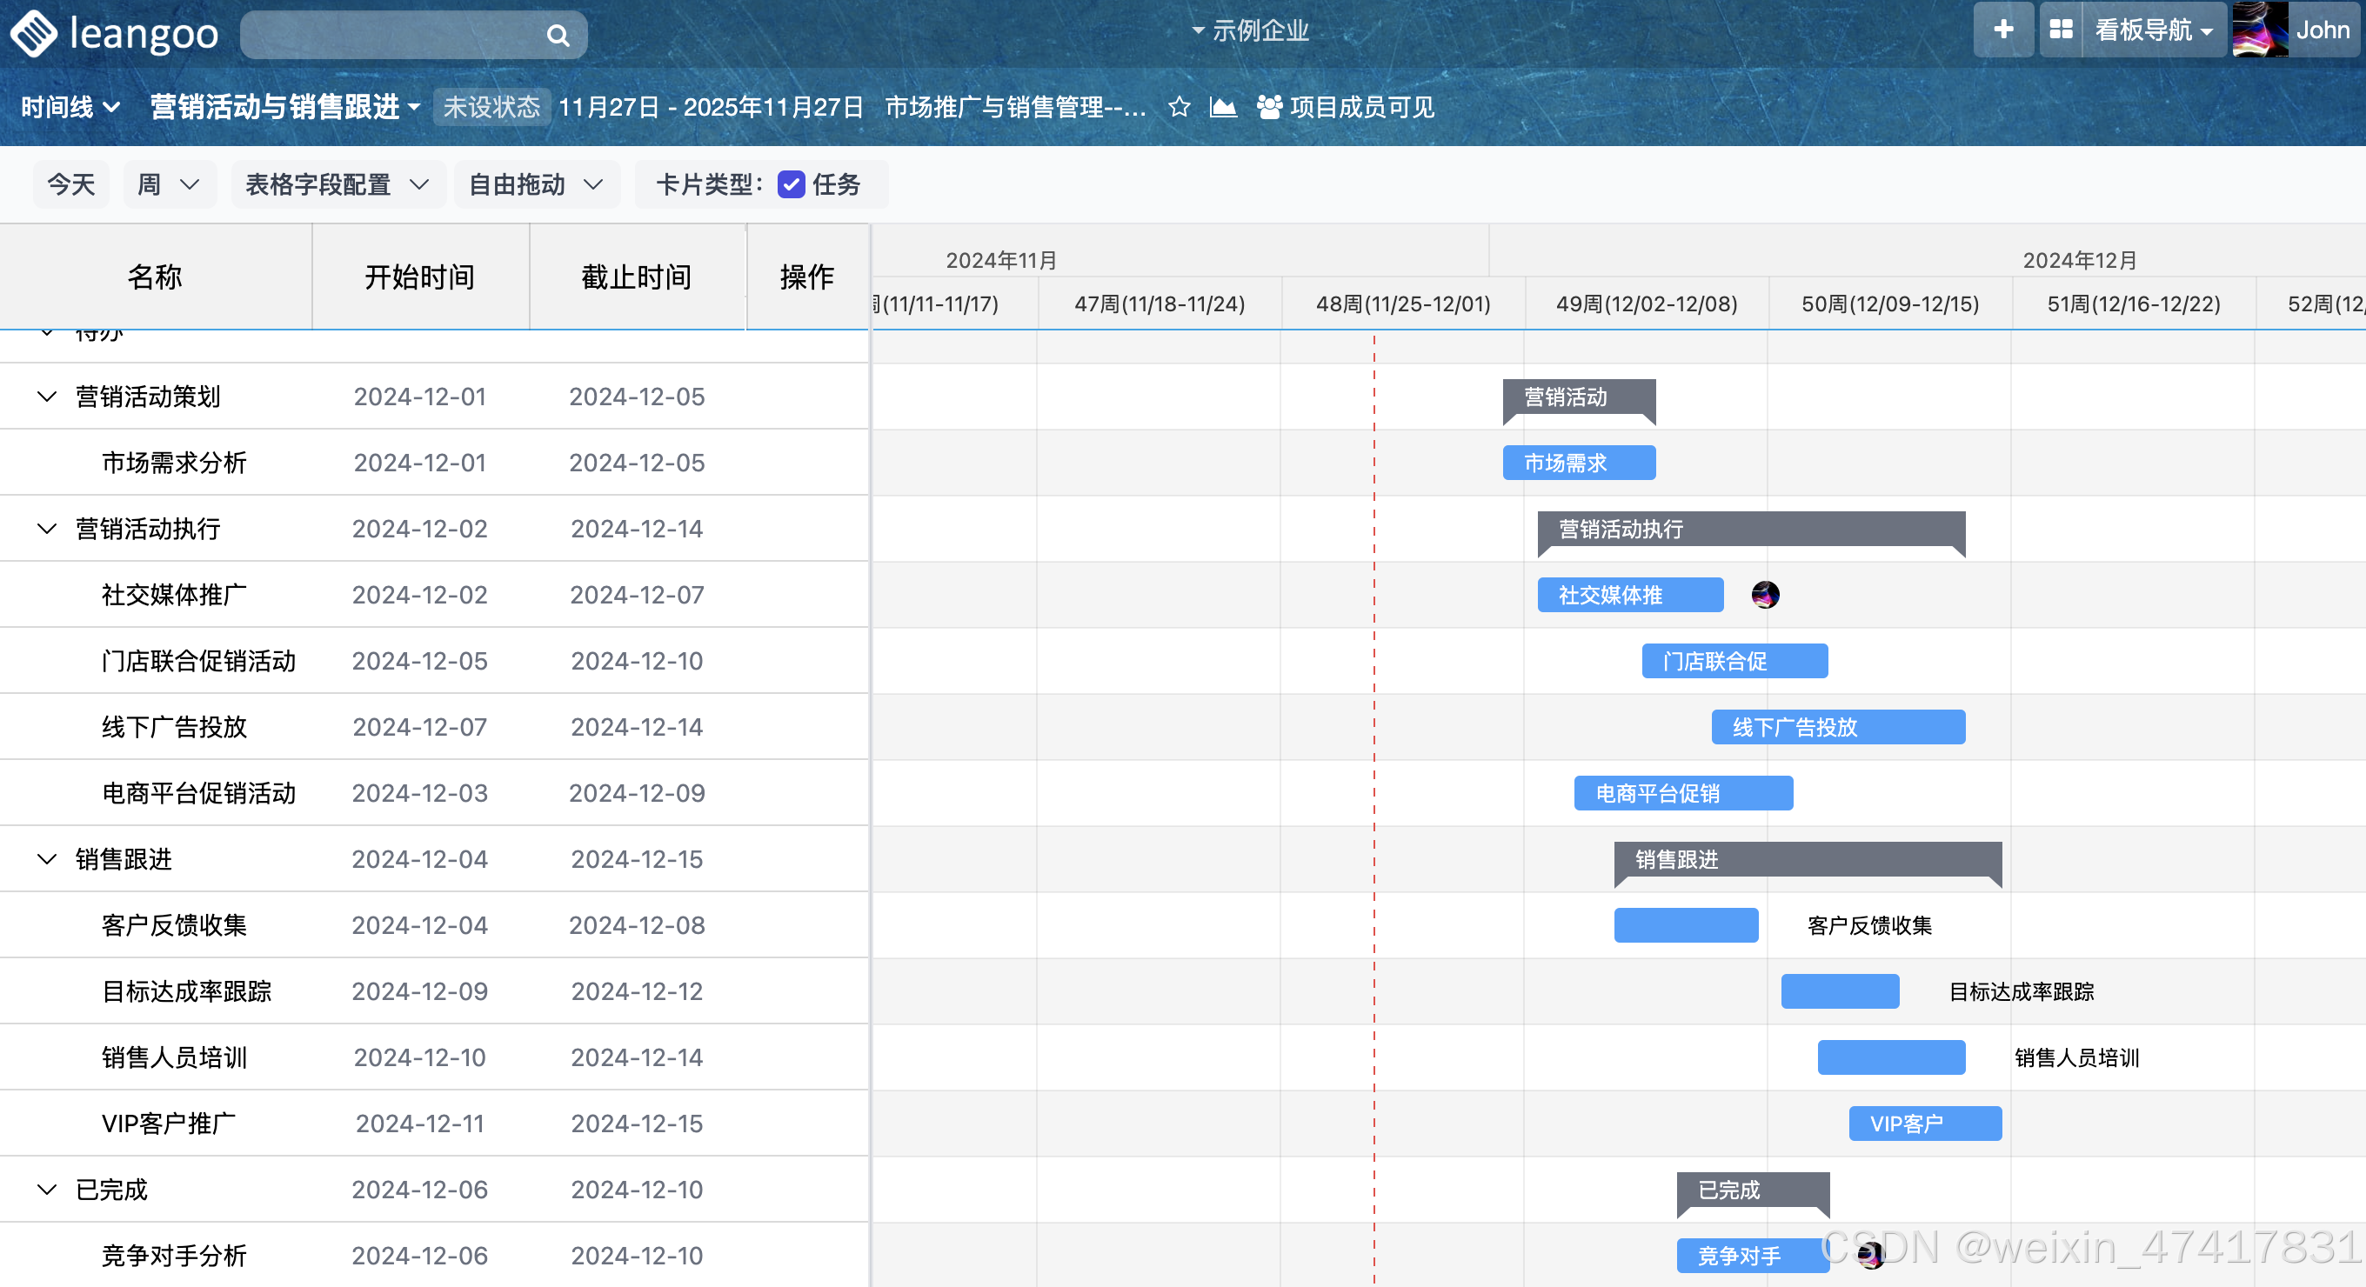Screen dimensions: 2366x1287
Task: Open the statistics chart icon
Action: pyautogui.click(x=1222, y=108)
